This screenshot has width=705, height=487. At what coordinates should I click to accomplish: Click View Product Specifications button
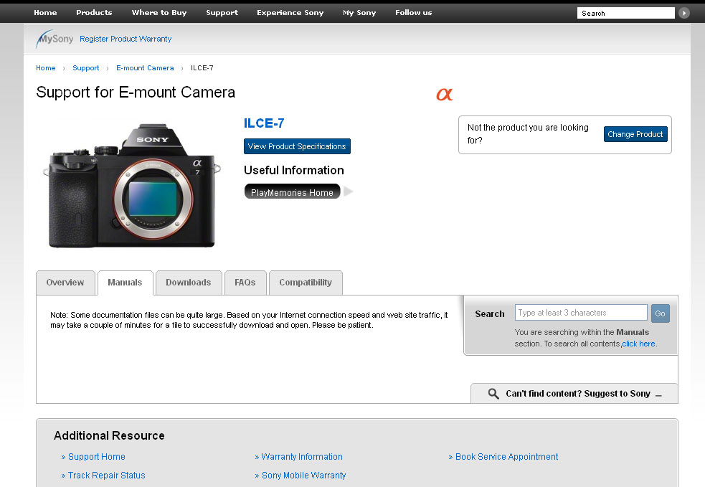coord(297,146)
